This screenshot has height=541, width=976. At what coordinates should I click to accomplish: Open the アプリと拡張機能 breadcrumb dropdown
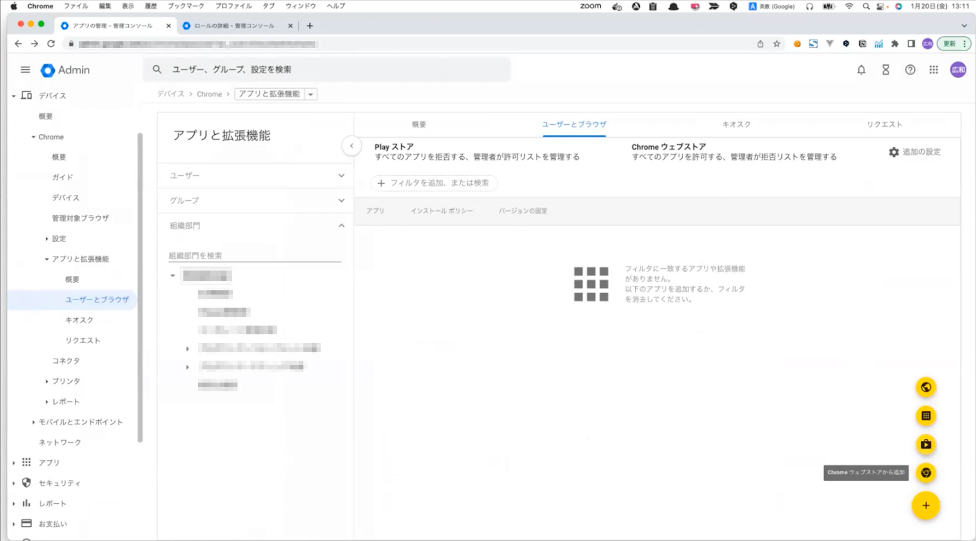click(x=311, y=94)
